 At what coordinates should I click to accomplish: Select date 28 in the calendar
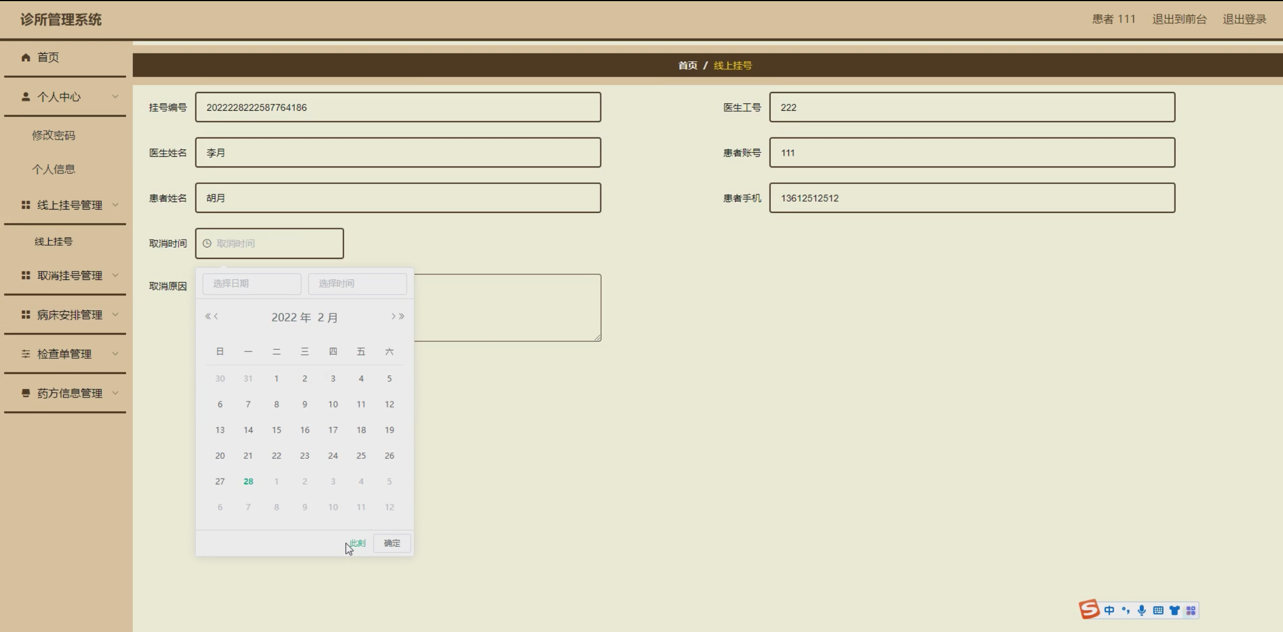click(x=248, y=482)
